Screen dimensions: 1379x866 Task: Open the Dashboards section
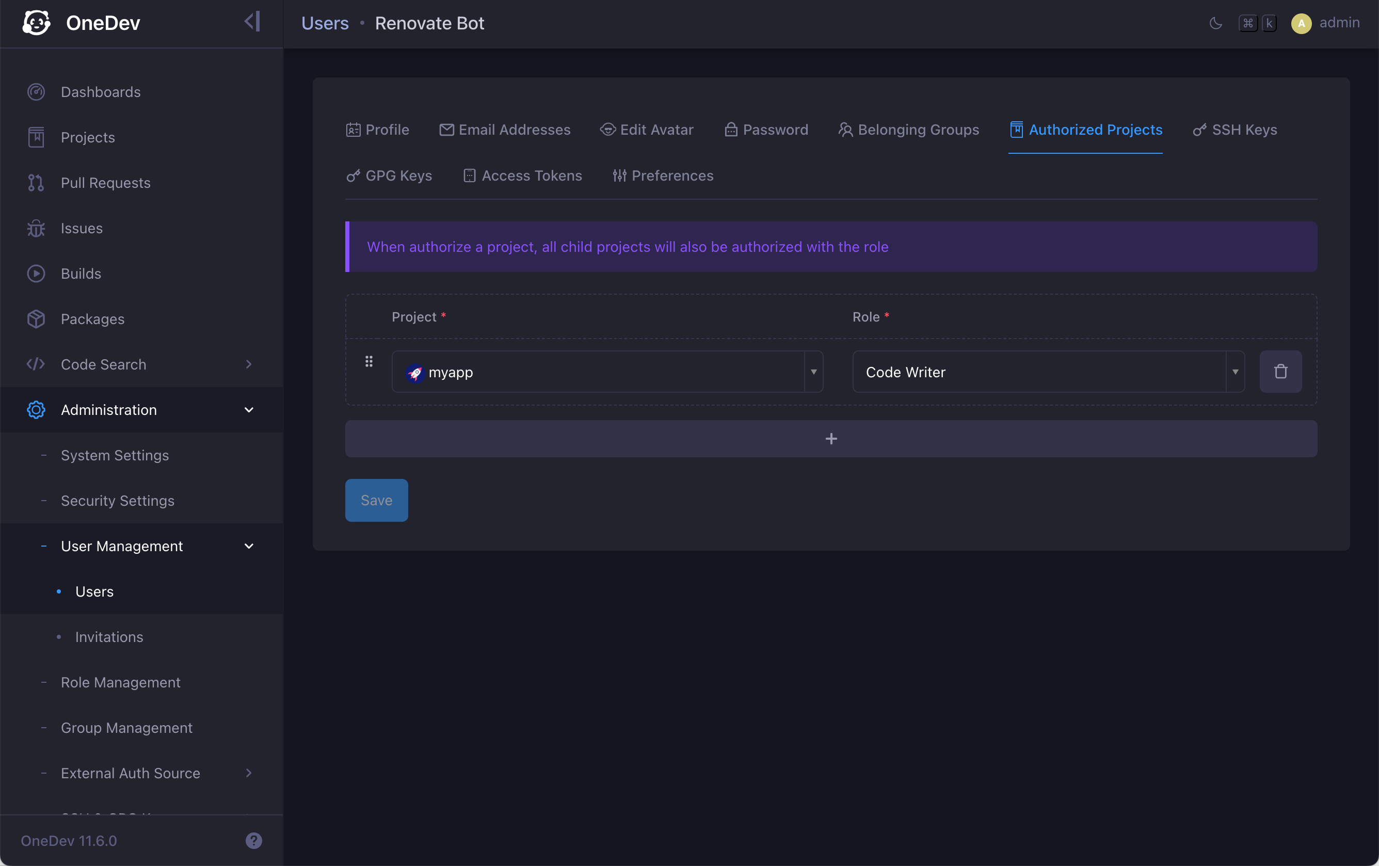[x=101, y=92]
